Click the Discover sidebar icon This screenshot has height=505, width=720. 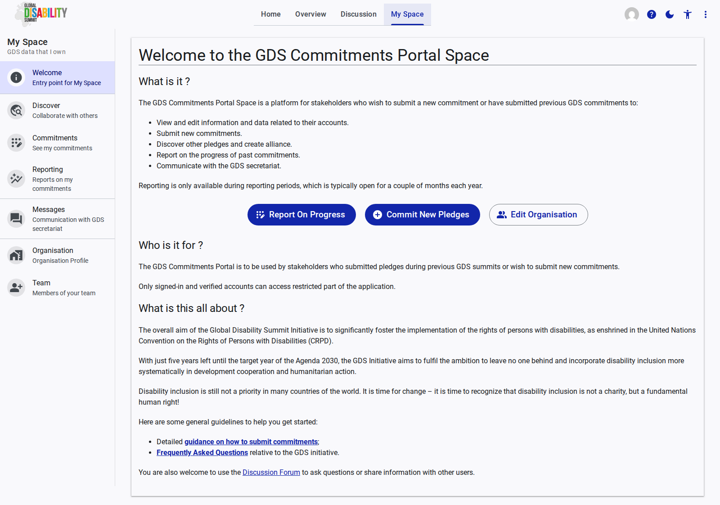pos(16,110)
